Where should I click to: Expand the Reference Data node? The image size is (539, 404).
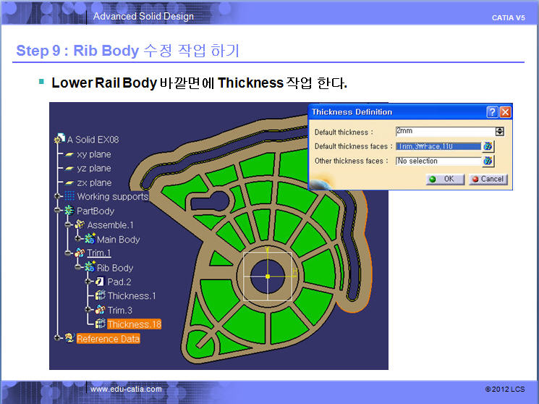point(58,338)
